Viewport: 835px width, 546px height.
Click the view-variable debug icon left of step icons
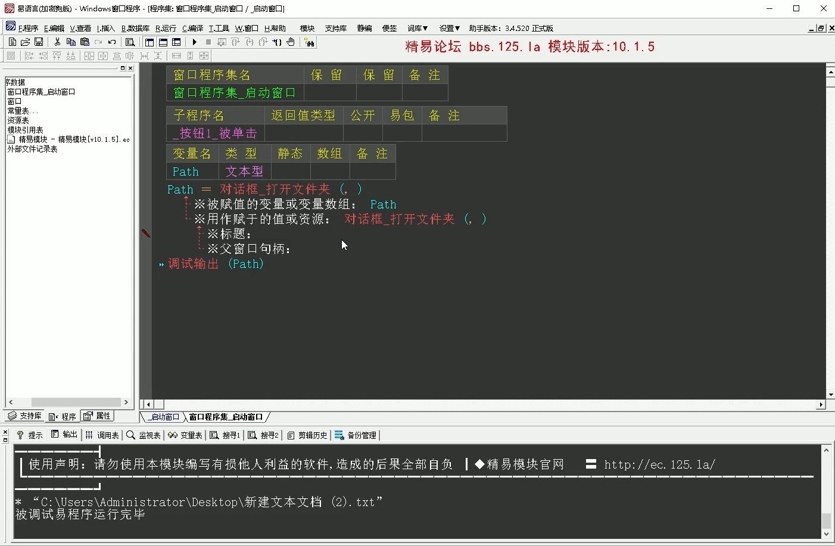tap(222, 42)
